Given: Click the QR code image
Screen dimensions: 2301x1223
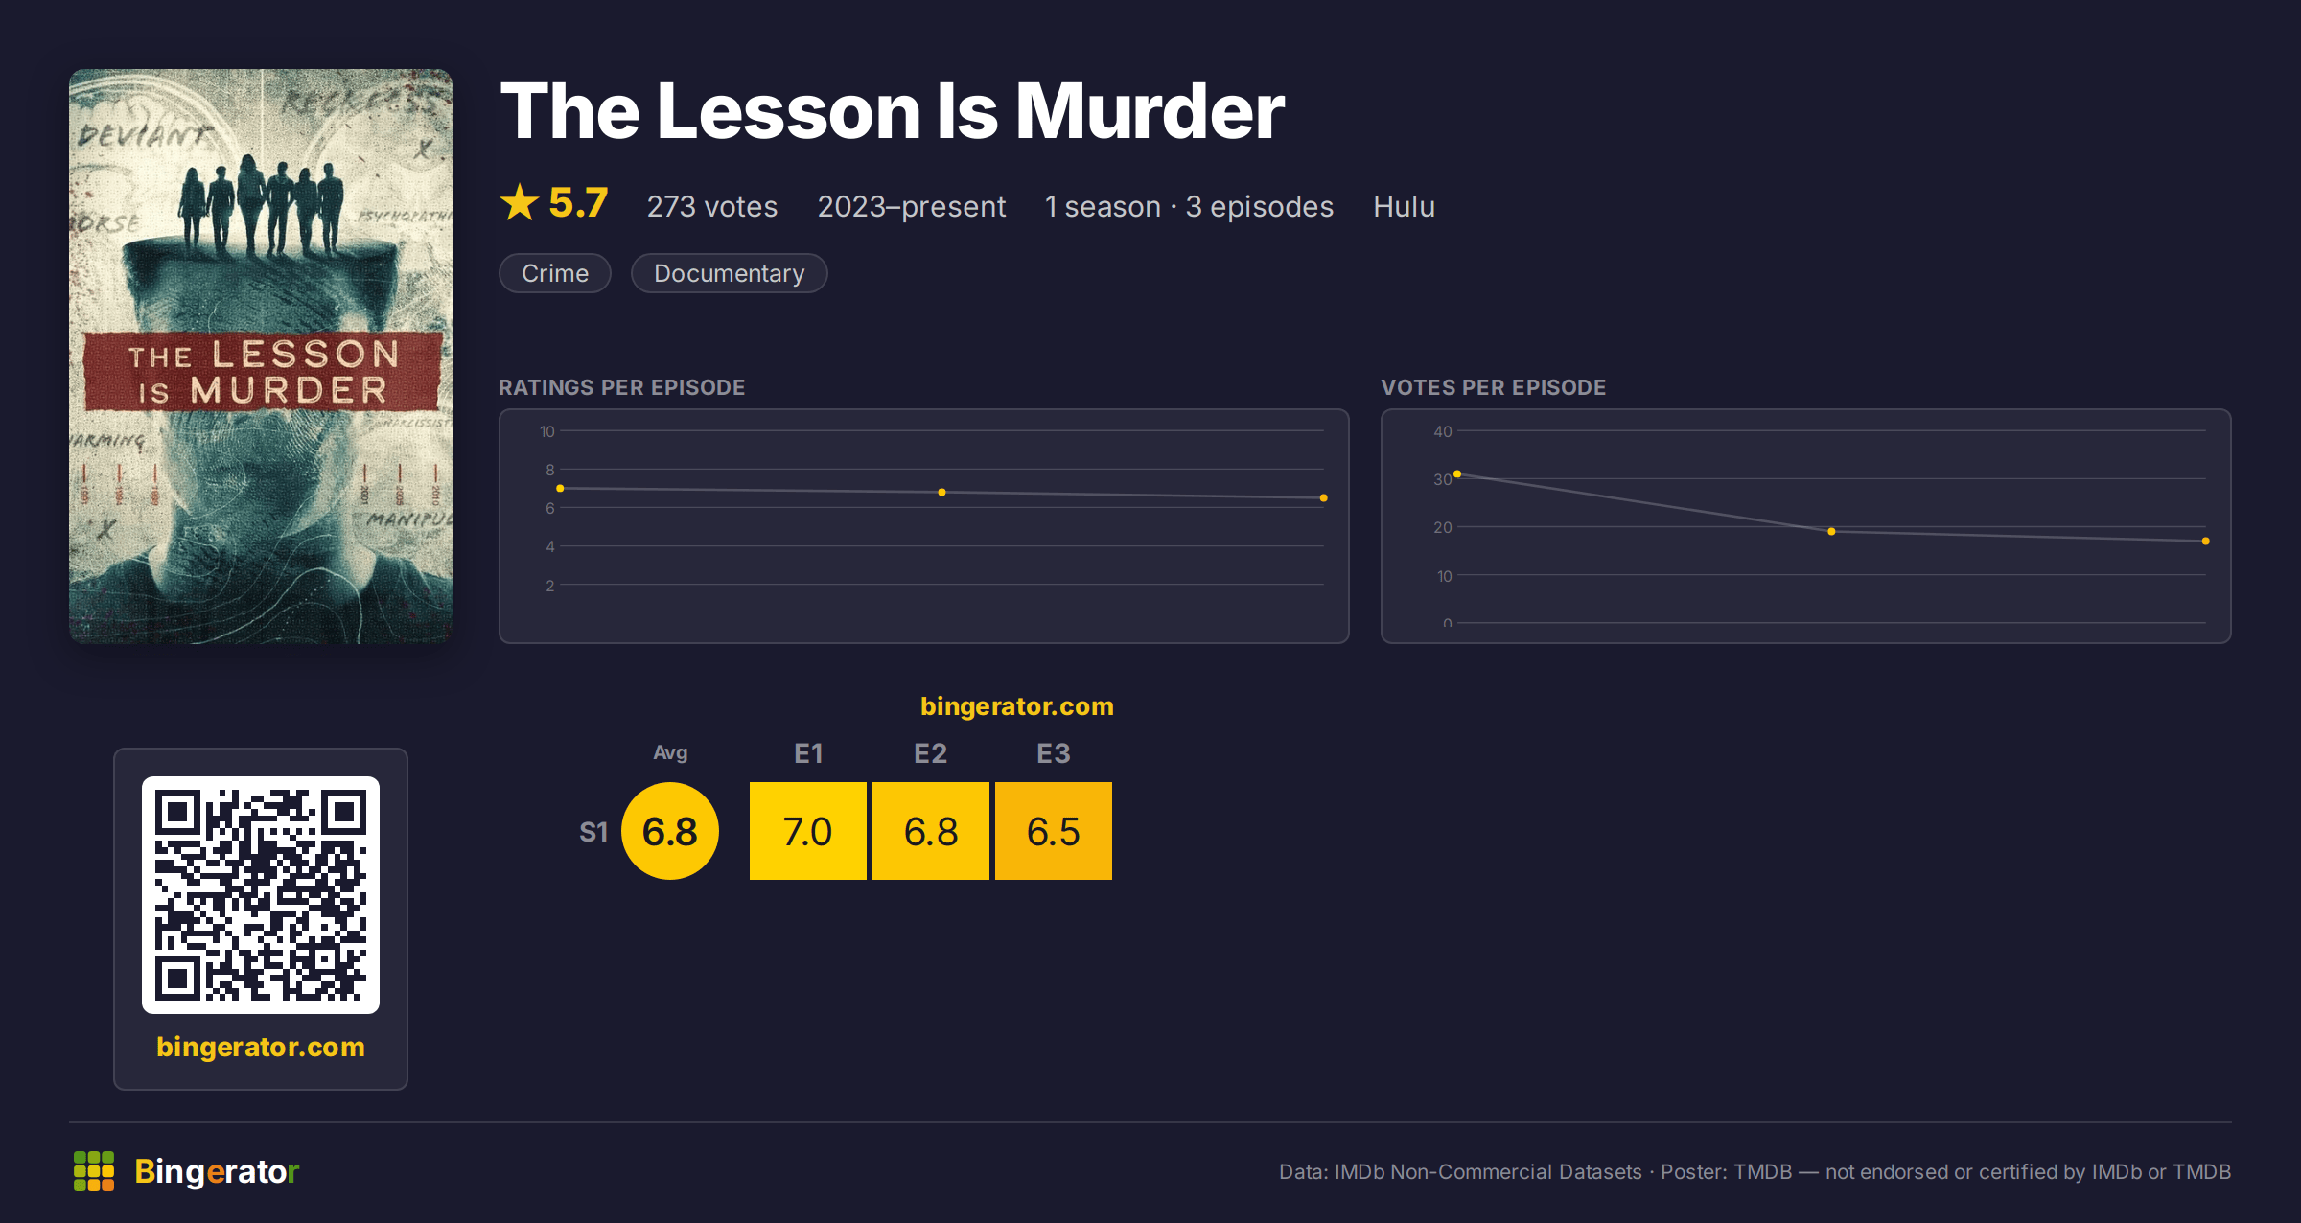Looking at the screenshot, I should [261, 895].
